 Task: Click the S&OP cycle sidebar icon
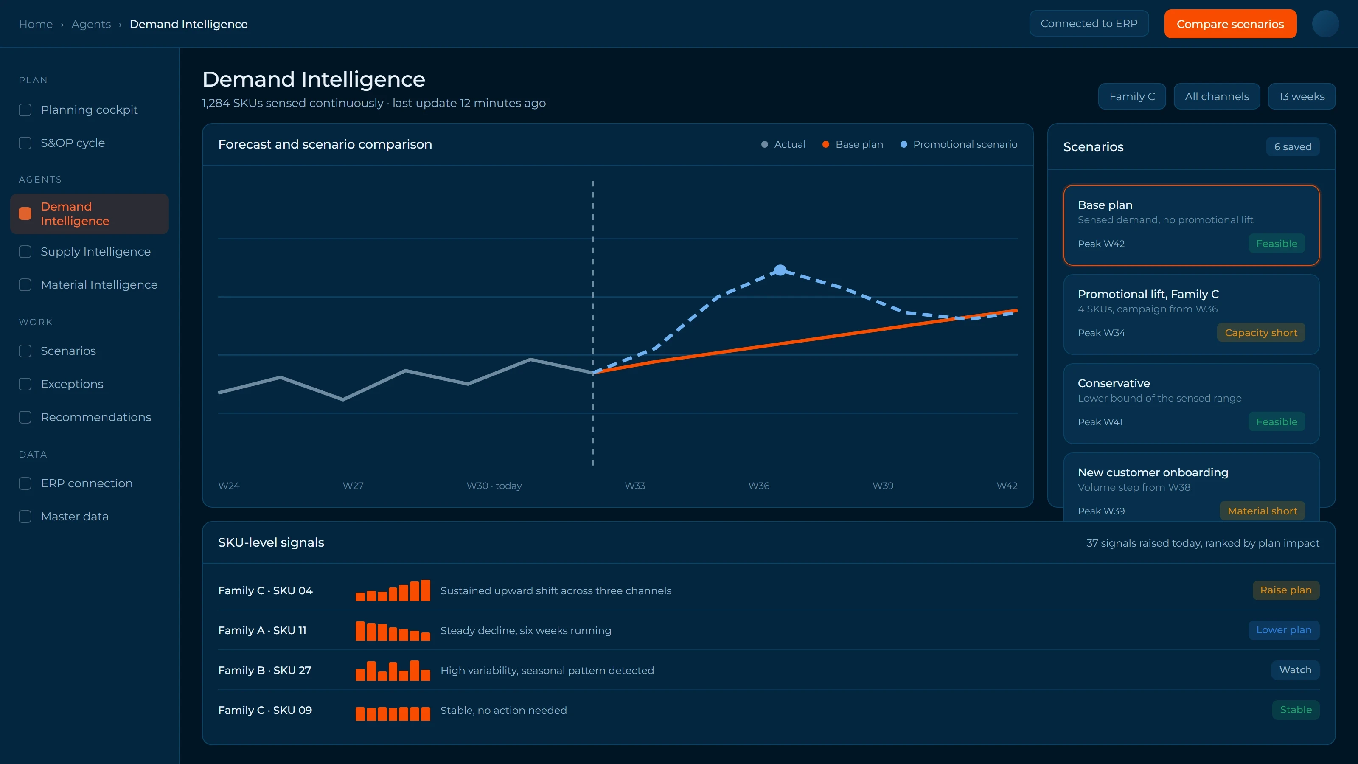(25, 143)
